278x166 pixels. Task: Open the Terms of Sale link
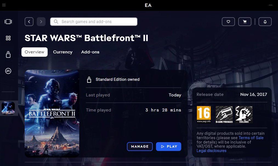251,138
